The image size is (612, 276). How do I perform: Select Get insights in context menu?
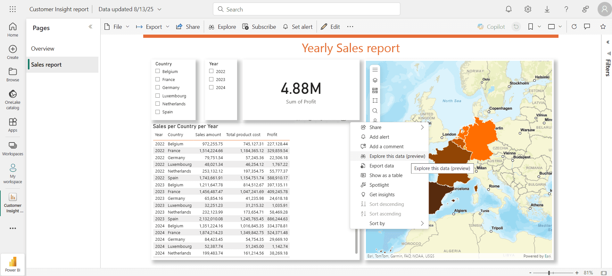[x=390, y=194]
